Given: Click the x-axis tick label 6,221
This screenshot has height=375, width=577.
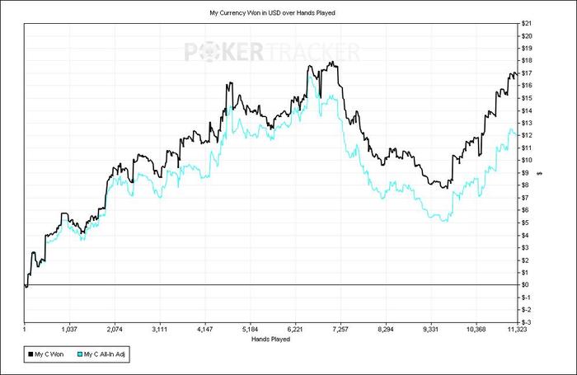Looking at the screenshot, I should point(295,329).
